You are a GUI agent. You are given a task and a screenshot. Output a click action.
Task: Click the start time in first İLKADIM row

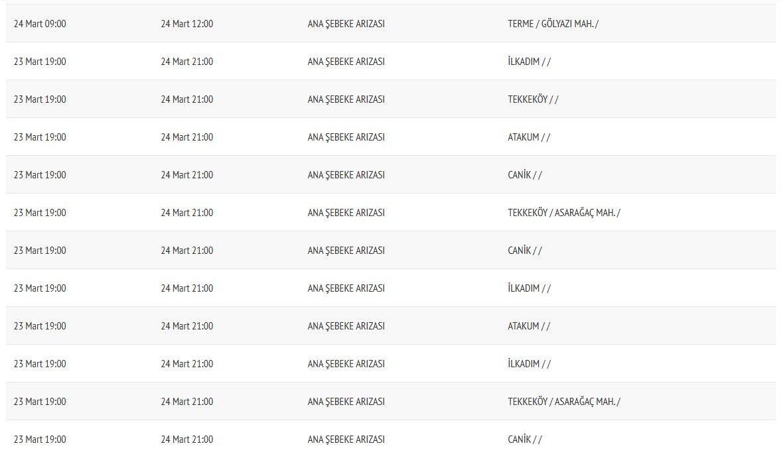coord(40,62)
